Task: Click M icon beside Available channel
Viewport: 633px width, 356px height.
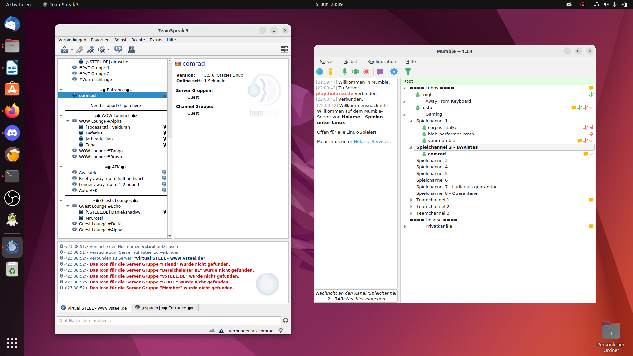Action: 164,172
